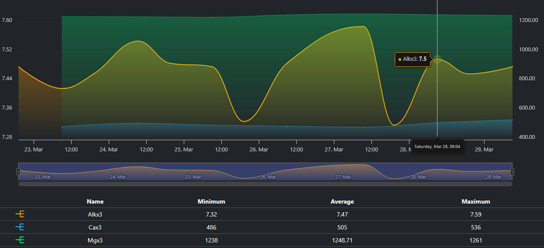Image resolution: width=544 pixels, height=248 pixels.
Task: Click the horizontal scrollbar below the navigator
Action: pos(265,184)
